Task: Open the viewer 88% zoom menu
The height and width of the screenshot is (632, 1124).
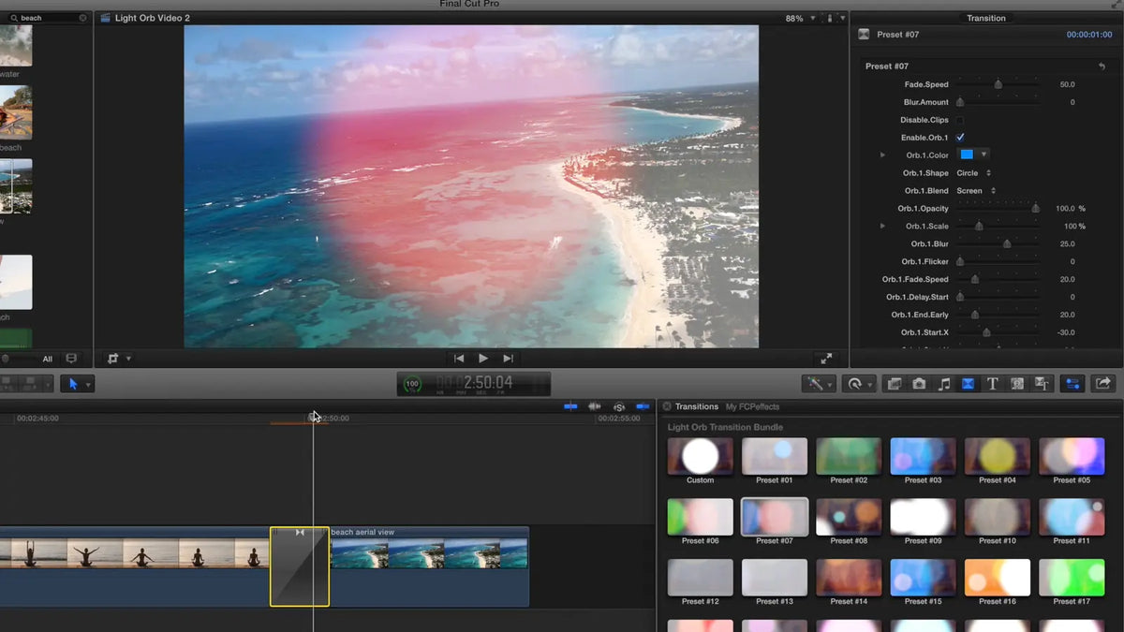Action: pyautogui.click(x=799, y=18)
